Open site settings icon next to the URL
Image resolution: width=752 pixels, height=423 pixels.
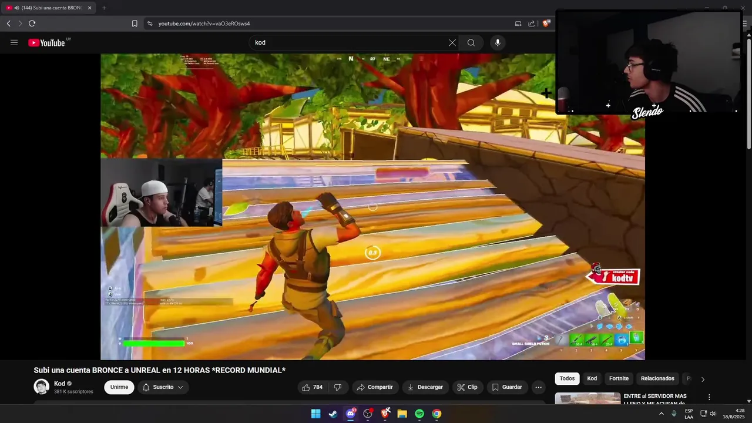coord(150,23)
